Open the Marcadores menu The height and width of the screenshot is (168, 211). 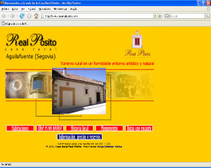click(x=45, y=9)
